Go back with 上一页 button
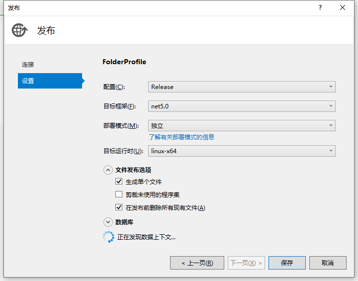Image resolution: width=358 pixels, height=281 pixels. pos(197,263)
